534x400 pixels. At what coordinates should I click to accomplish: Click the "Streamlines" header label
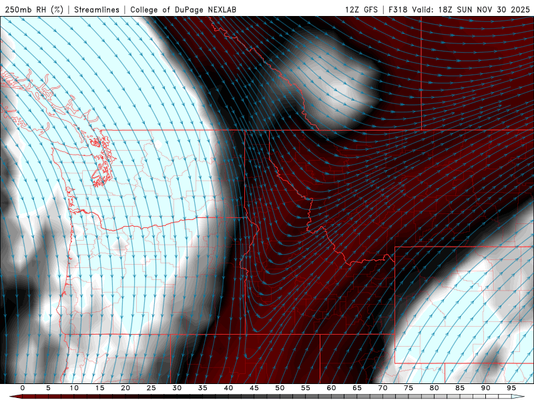[97, 9]
